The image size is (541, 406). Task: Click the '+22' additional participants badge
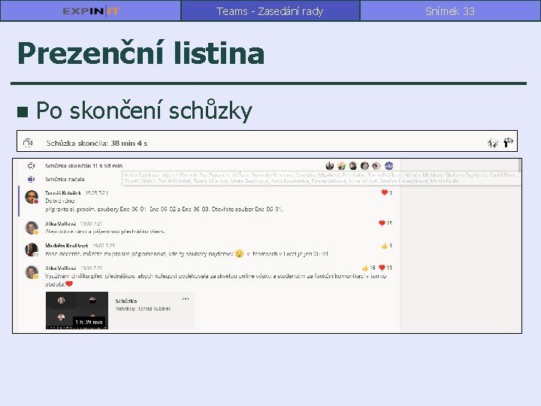389,165
